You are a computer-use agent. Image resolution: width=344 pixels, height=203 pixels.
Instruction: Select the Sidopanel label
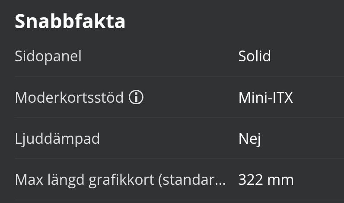tap(48, 56)
